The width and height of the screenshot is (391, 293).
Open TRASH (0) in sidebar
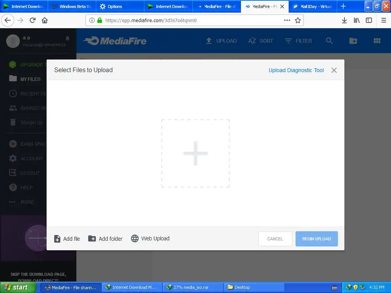[x=26, y=122]
